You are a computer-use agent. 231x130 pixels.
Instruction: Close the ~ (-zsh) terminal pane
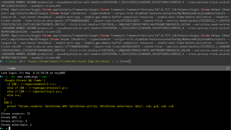pos(3,68)
